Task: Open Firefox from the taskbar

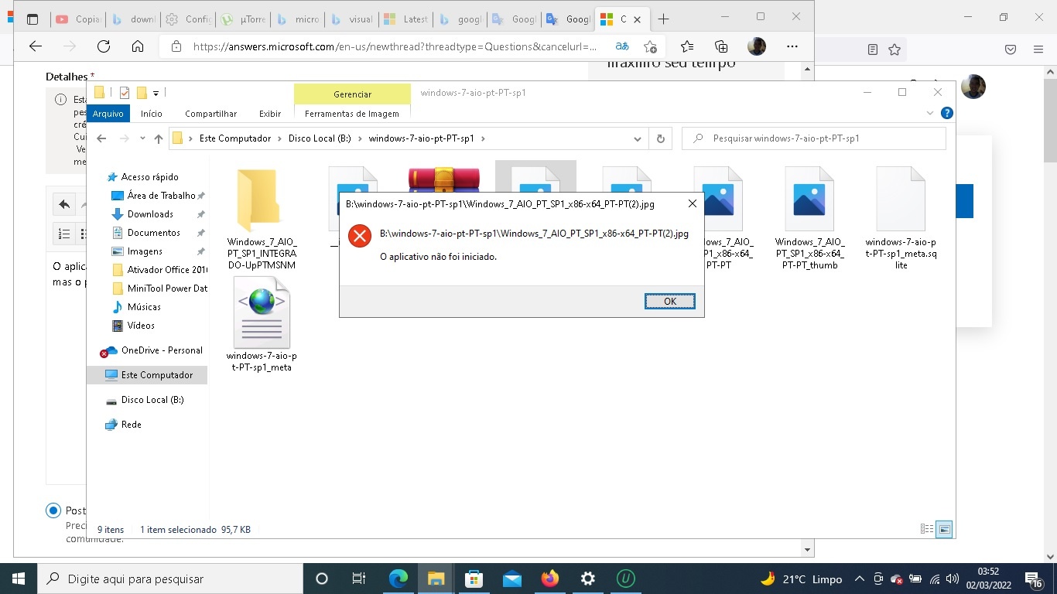Action: tap(550, 579)
